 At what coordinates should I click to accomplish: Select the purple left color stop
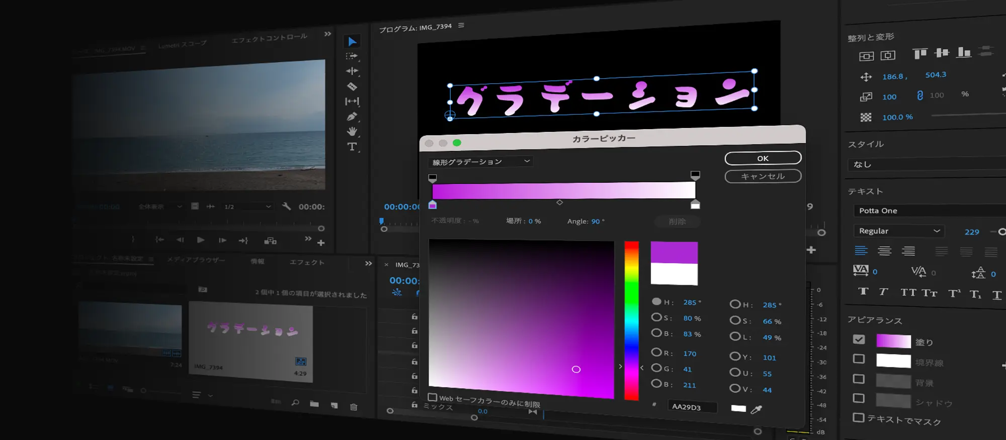433,205
